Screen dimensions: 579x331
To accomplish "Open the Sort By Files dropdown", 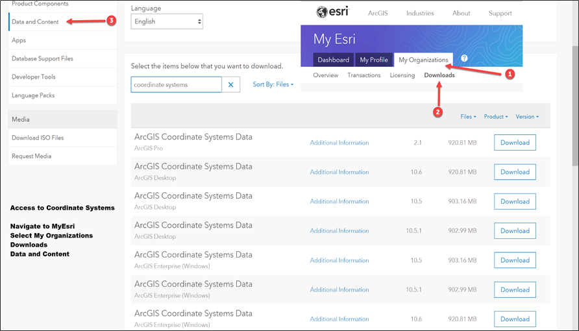I will click(x=273, y=84).
